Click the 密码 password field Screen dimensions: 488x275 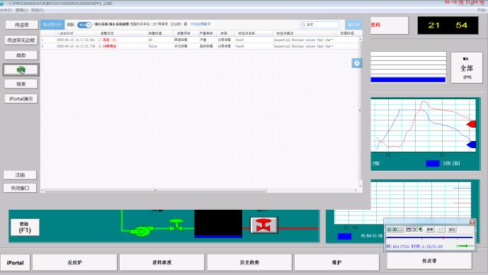pyautogui.click(x=390, y=26)
